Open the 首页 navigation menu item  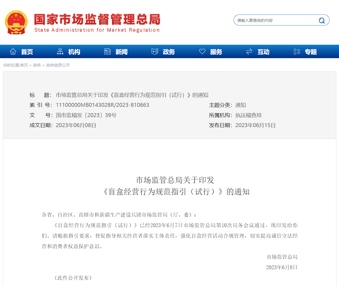pos(27,52)
